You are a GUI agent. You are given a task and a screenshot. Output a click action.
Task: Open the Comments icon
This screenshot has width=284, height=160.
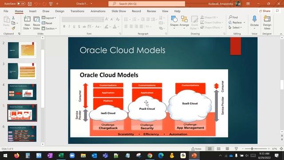click(277, 11)
